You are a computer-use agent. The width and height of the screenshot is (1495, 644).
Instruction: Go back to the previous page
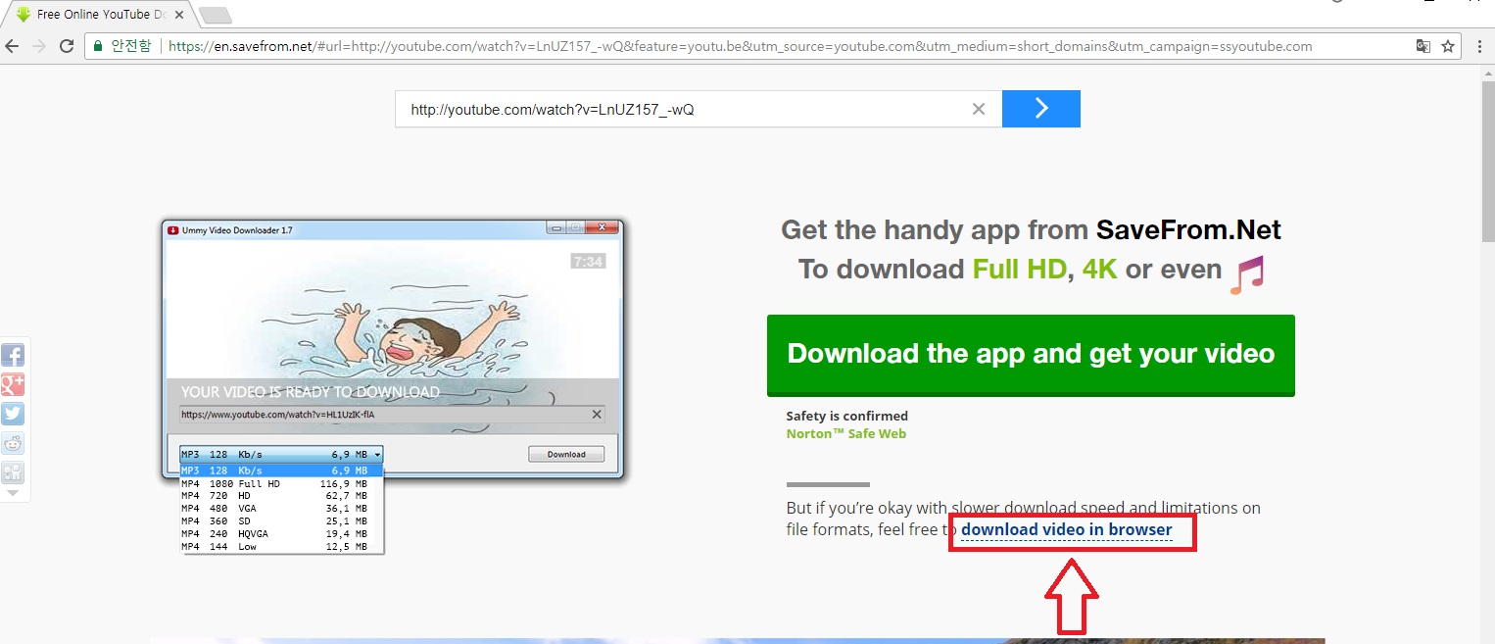coord(13,46)
